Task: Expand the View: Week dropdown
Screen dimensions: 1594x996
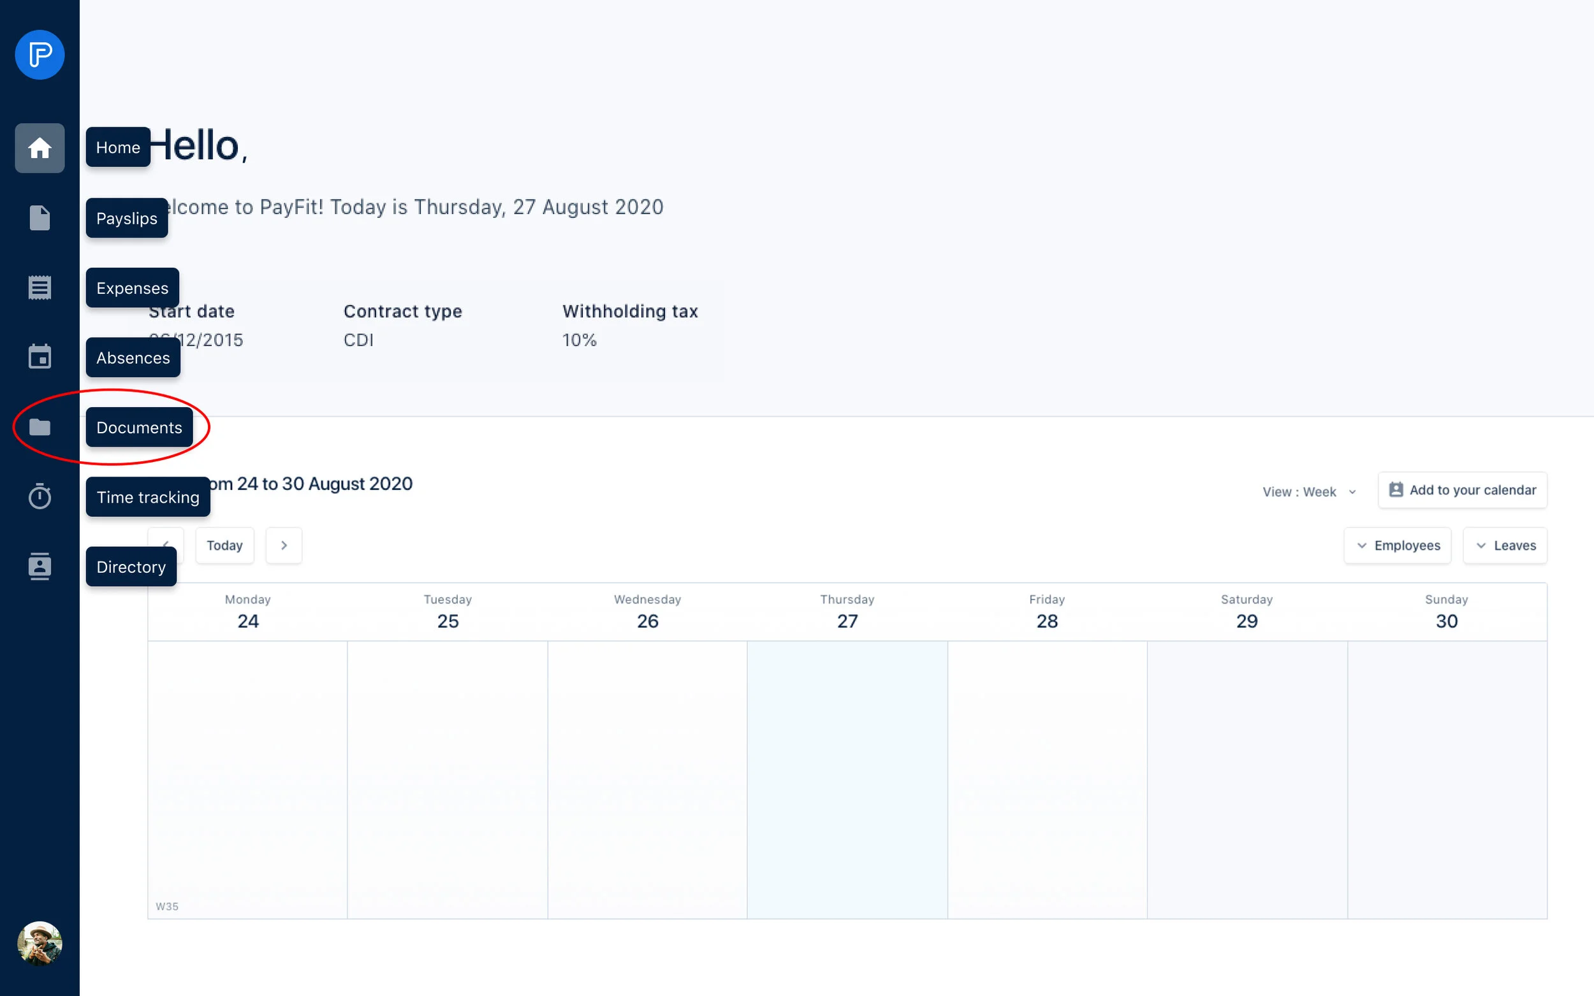Action: click(x=1309, y=492)
